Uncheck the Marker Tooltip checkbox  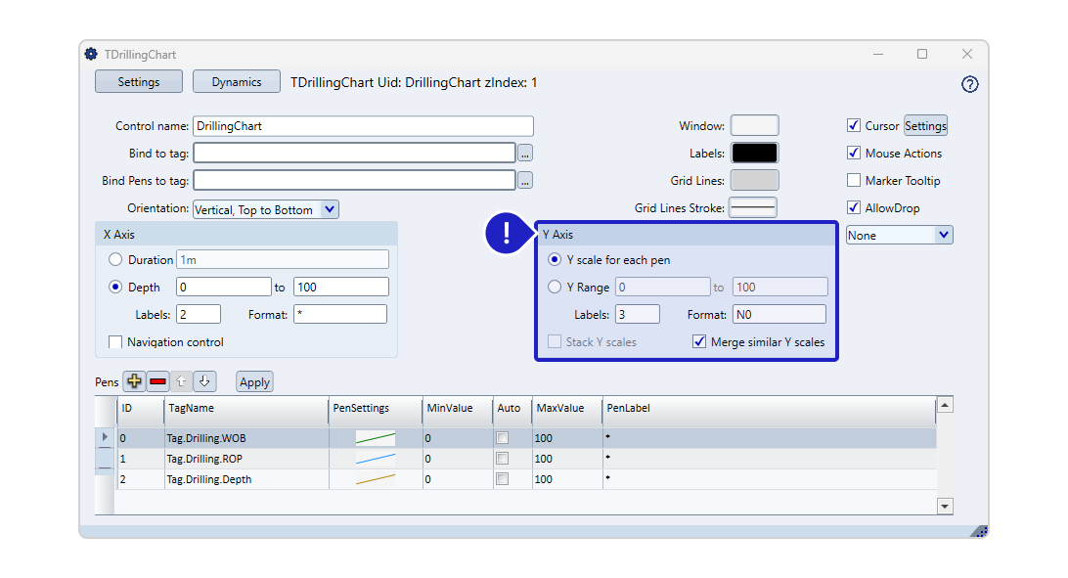point(854,181)
